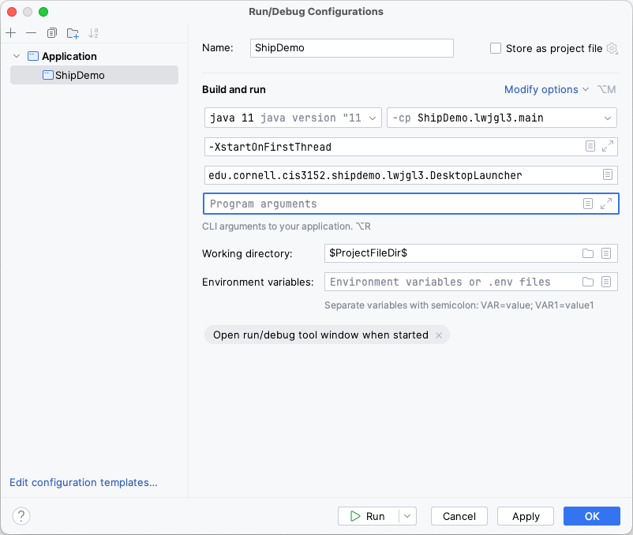Enable Store as project file checkbox
This screenshot has height=535, width=633.
496,48
